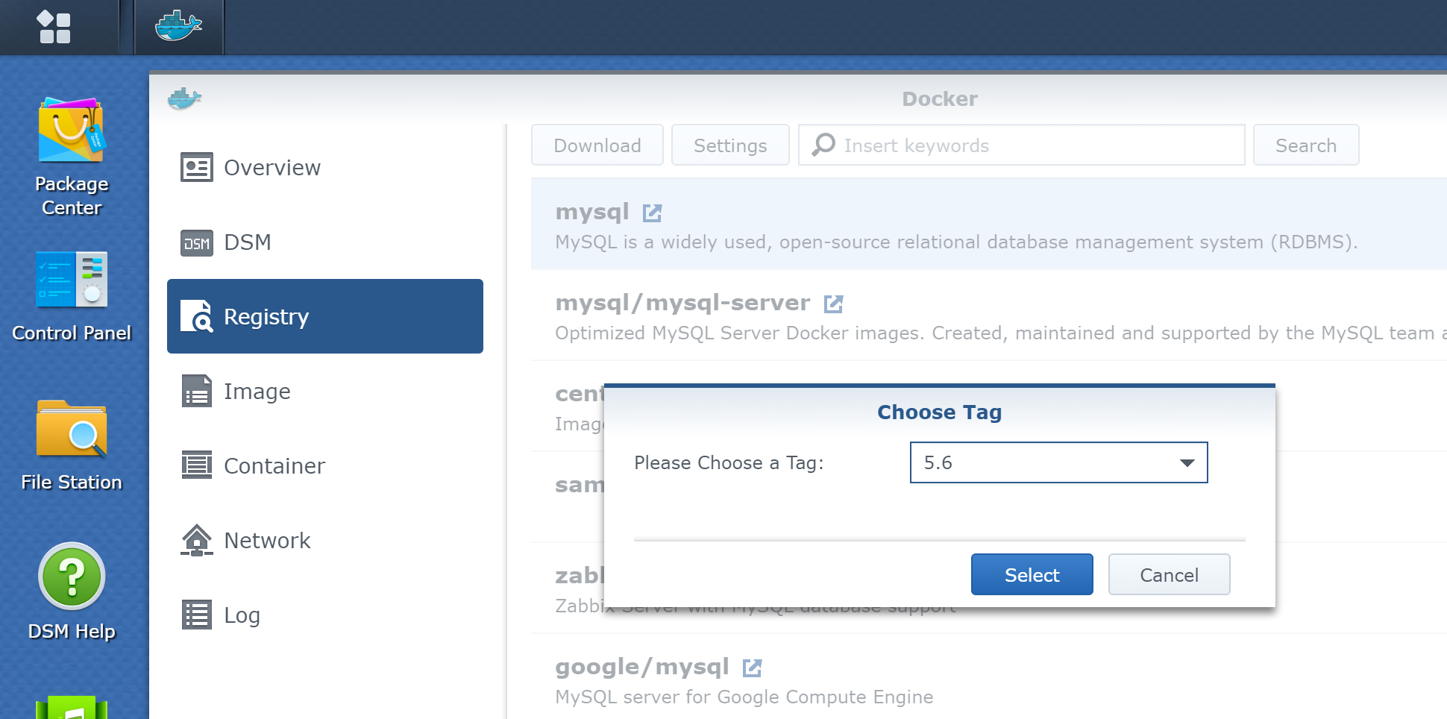The image size is (1447, 719).
Task: Open the Network section
Action: (266, 541)
